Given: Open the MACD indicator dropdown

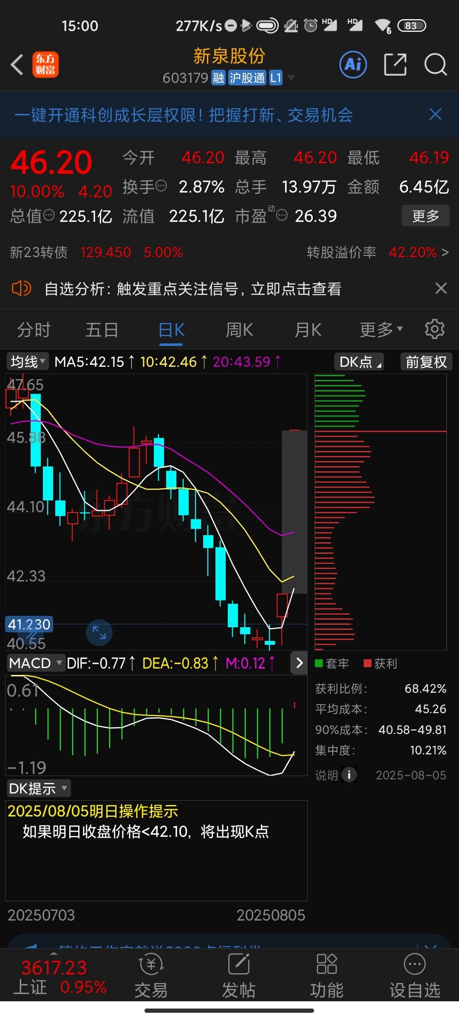Looking at the screenshot, I should pyautogui.click(x=36, y=663).
